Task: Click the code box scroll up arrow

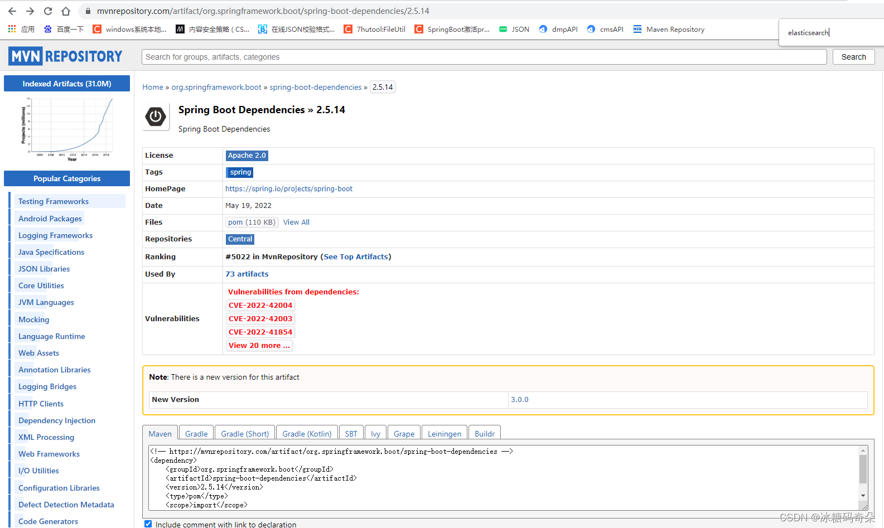Action: 863,450
